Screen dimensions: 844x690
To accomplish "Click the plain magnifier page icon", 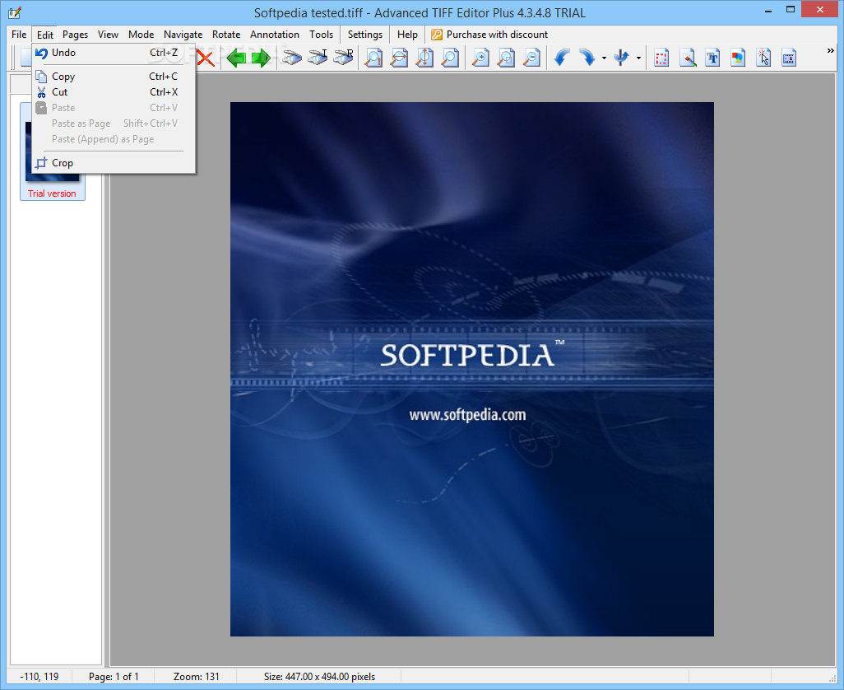I will pos(450,58).
